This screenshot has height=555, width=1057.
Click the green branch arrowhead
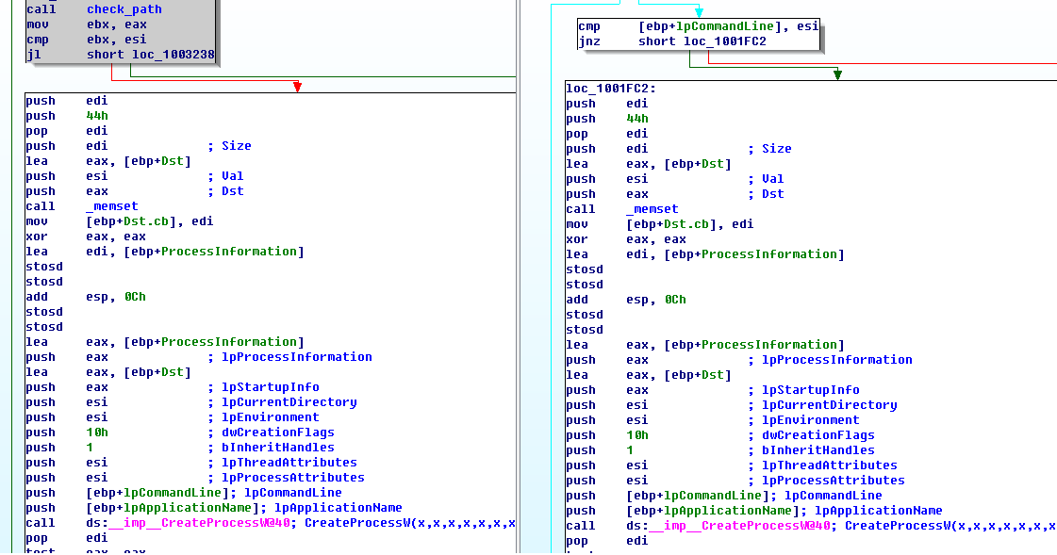point(837,74)
